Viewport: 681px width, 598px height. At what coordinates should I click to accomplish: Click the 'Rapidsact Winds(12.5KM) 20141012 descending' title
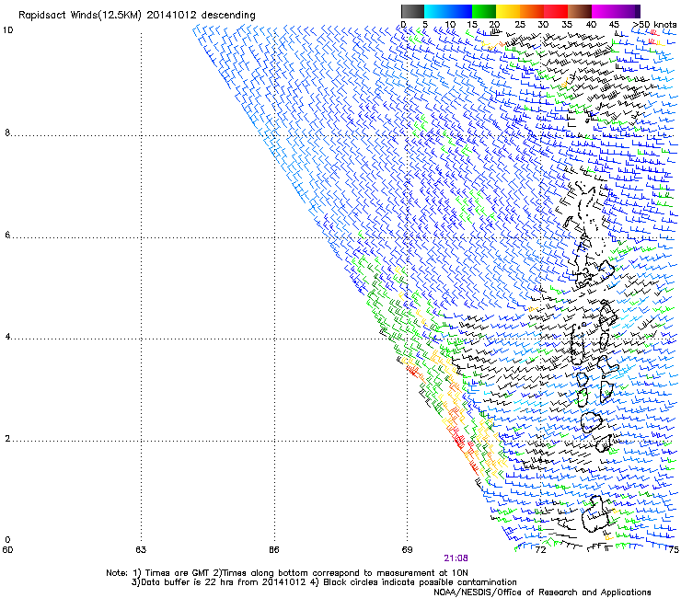pos(137,16)
